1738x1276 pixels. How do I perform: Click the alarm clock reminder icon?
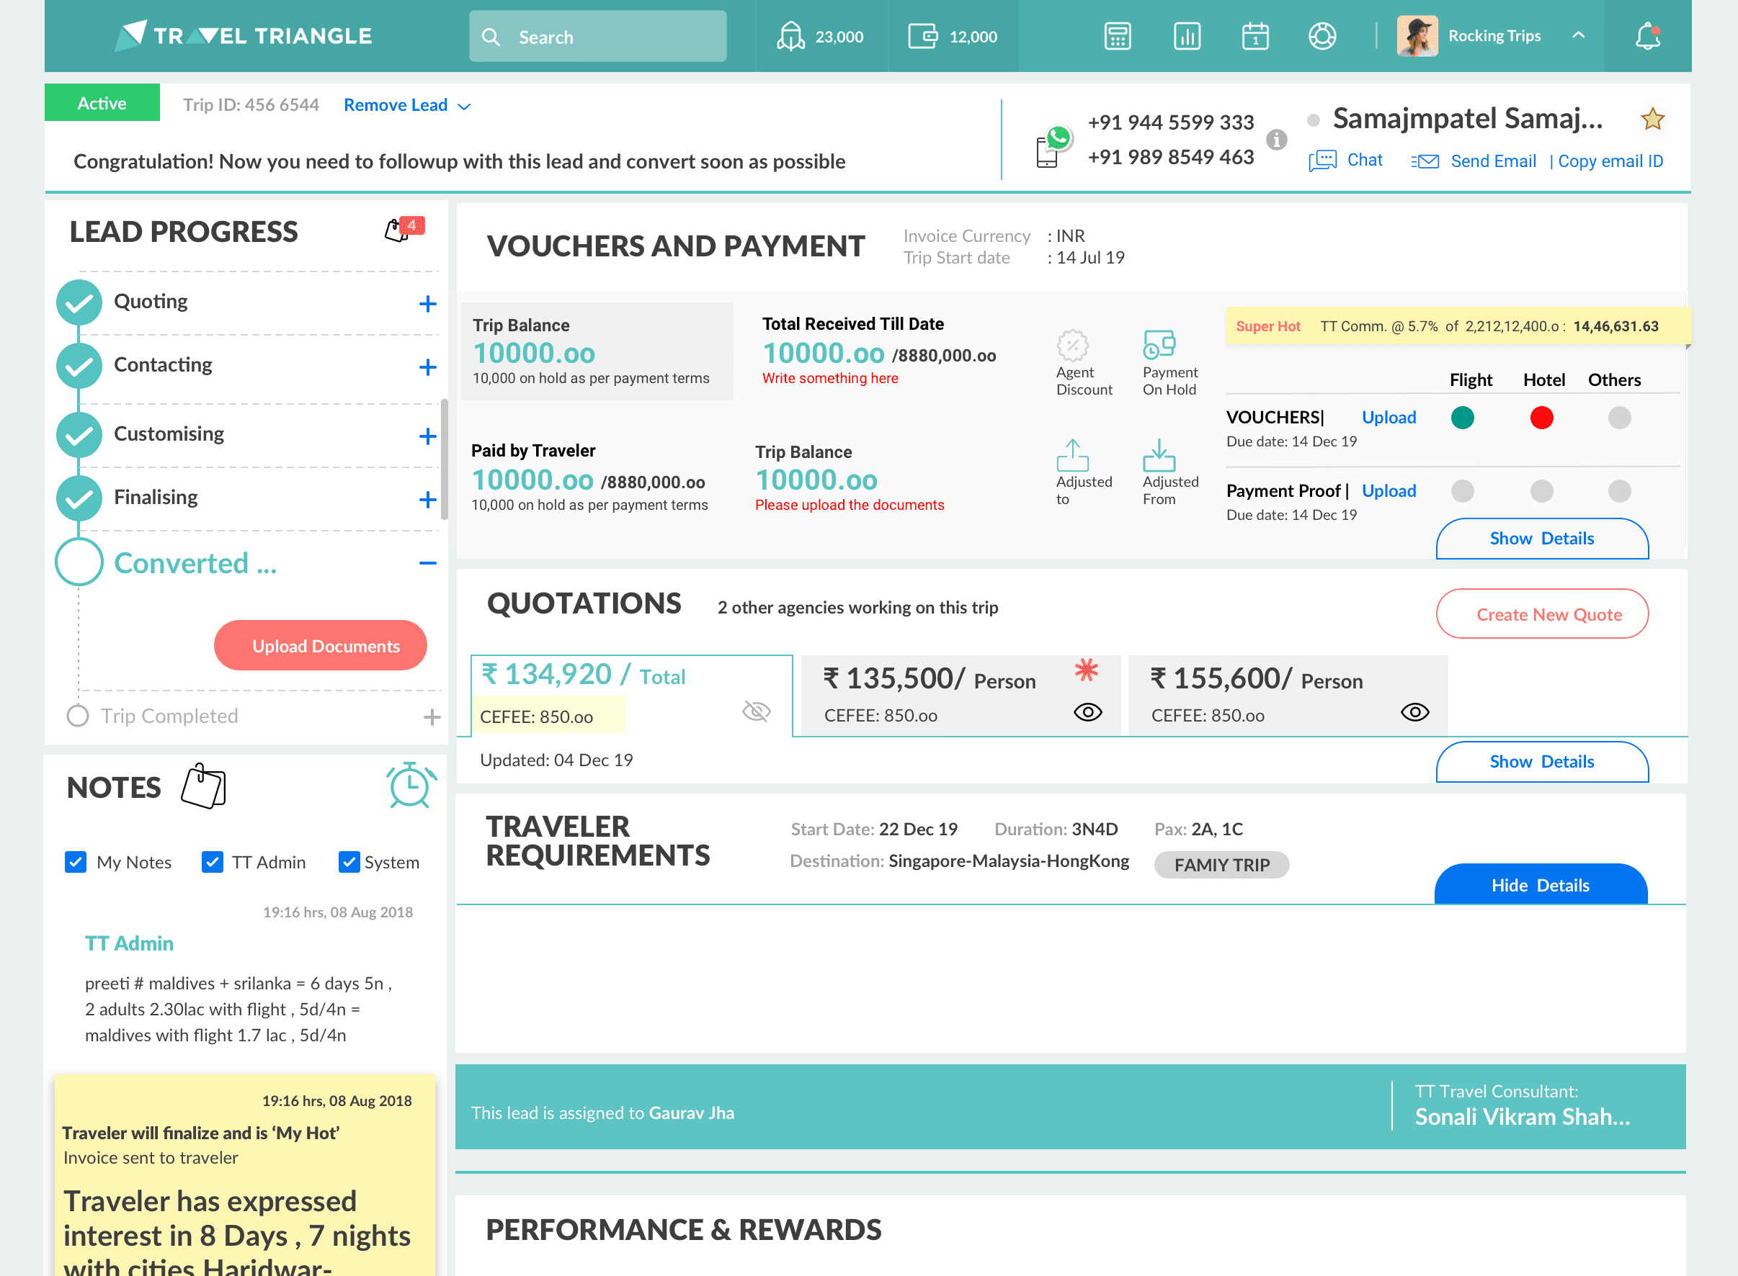click(x=410, y=786)
